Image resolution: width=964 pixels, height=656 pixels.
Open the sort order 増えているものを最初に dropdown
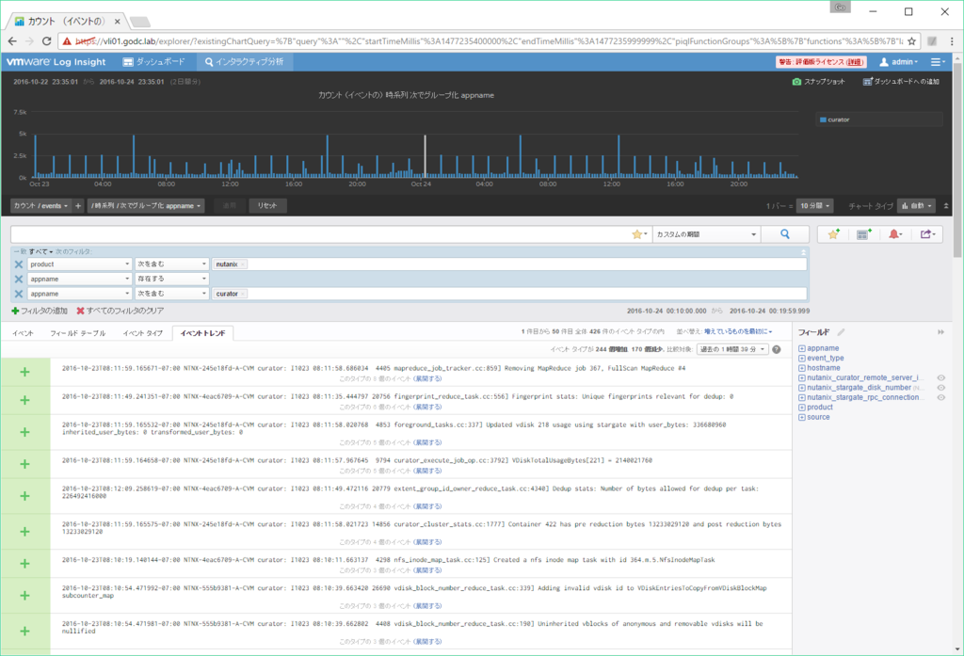coord(738,332)
